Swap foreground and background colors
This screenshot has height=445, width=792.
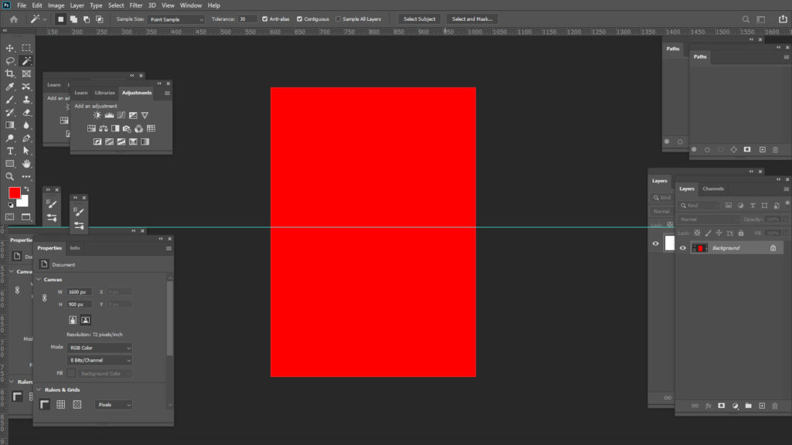click(27, 189)
